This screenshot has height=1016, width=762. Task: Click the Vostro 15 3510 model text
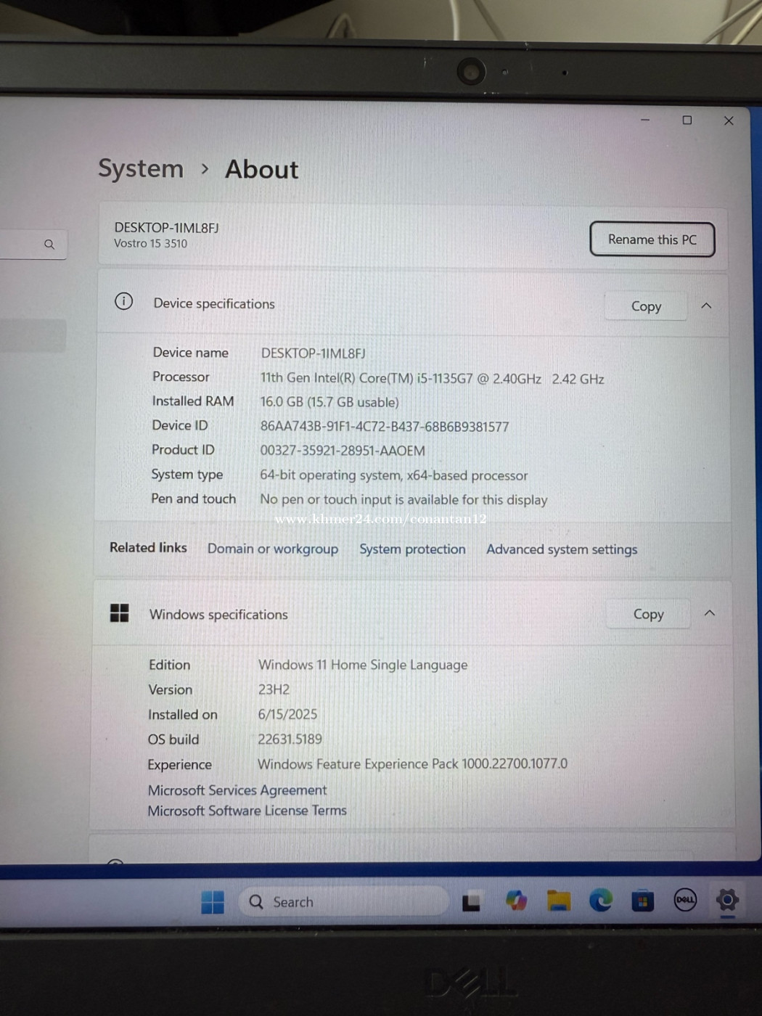click(x=150, y=244)
